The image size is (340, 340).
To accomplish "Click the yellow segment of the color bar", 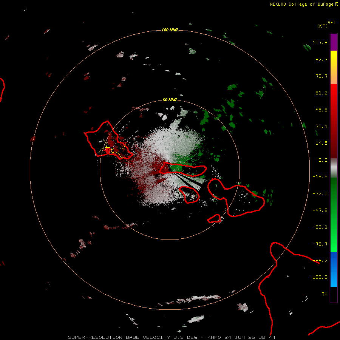I will click(x=334, y=67).
